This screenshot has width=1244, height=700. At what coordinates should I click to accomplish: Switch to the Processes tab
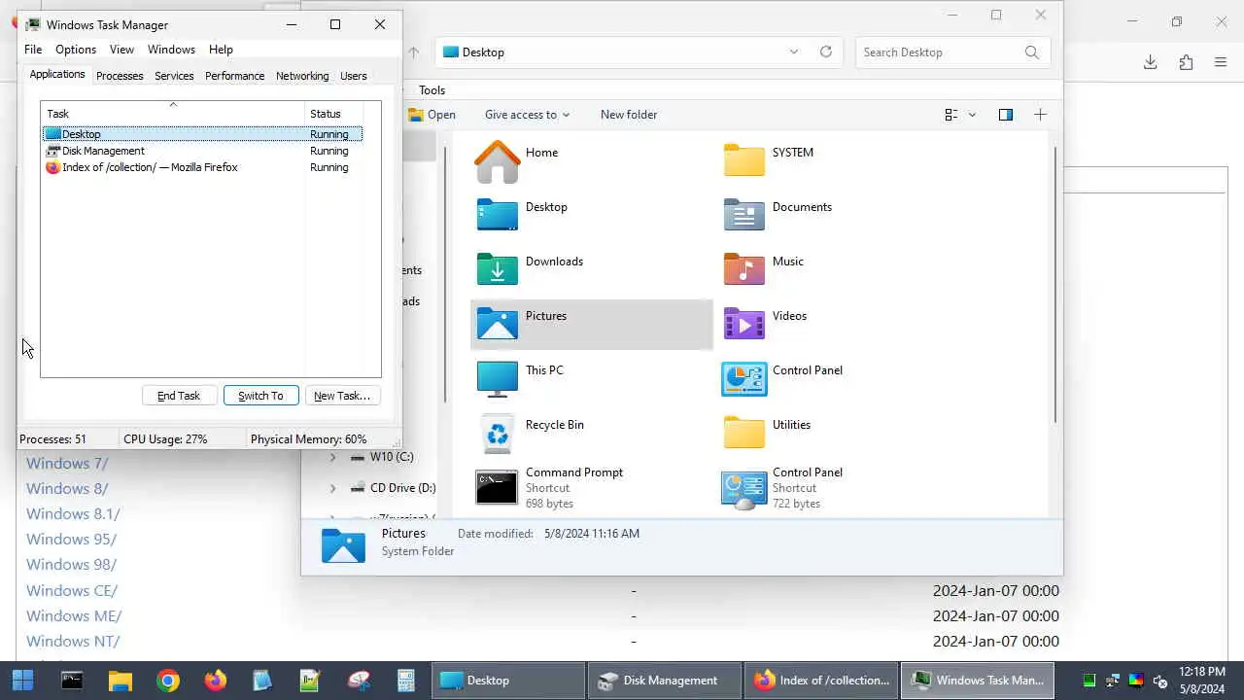tap(120, 76)
